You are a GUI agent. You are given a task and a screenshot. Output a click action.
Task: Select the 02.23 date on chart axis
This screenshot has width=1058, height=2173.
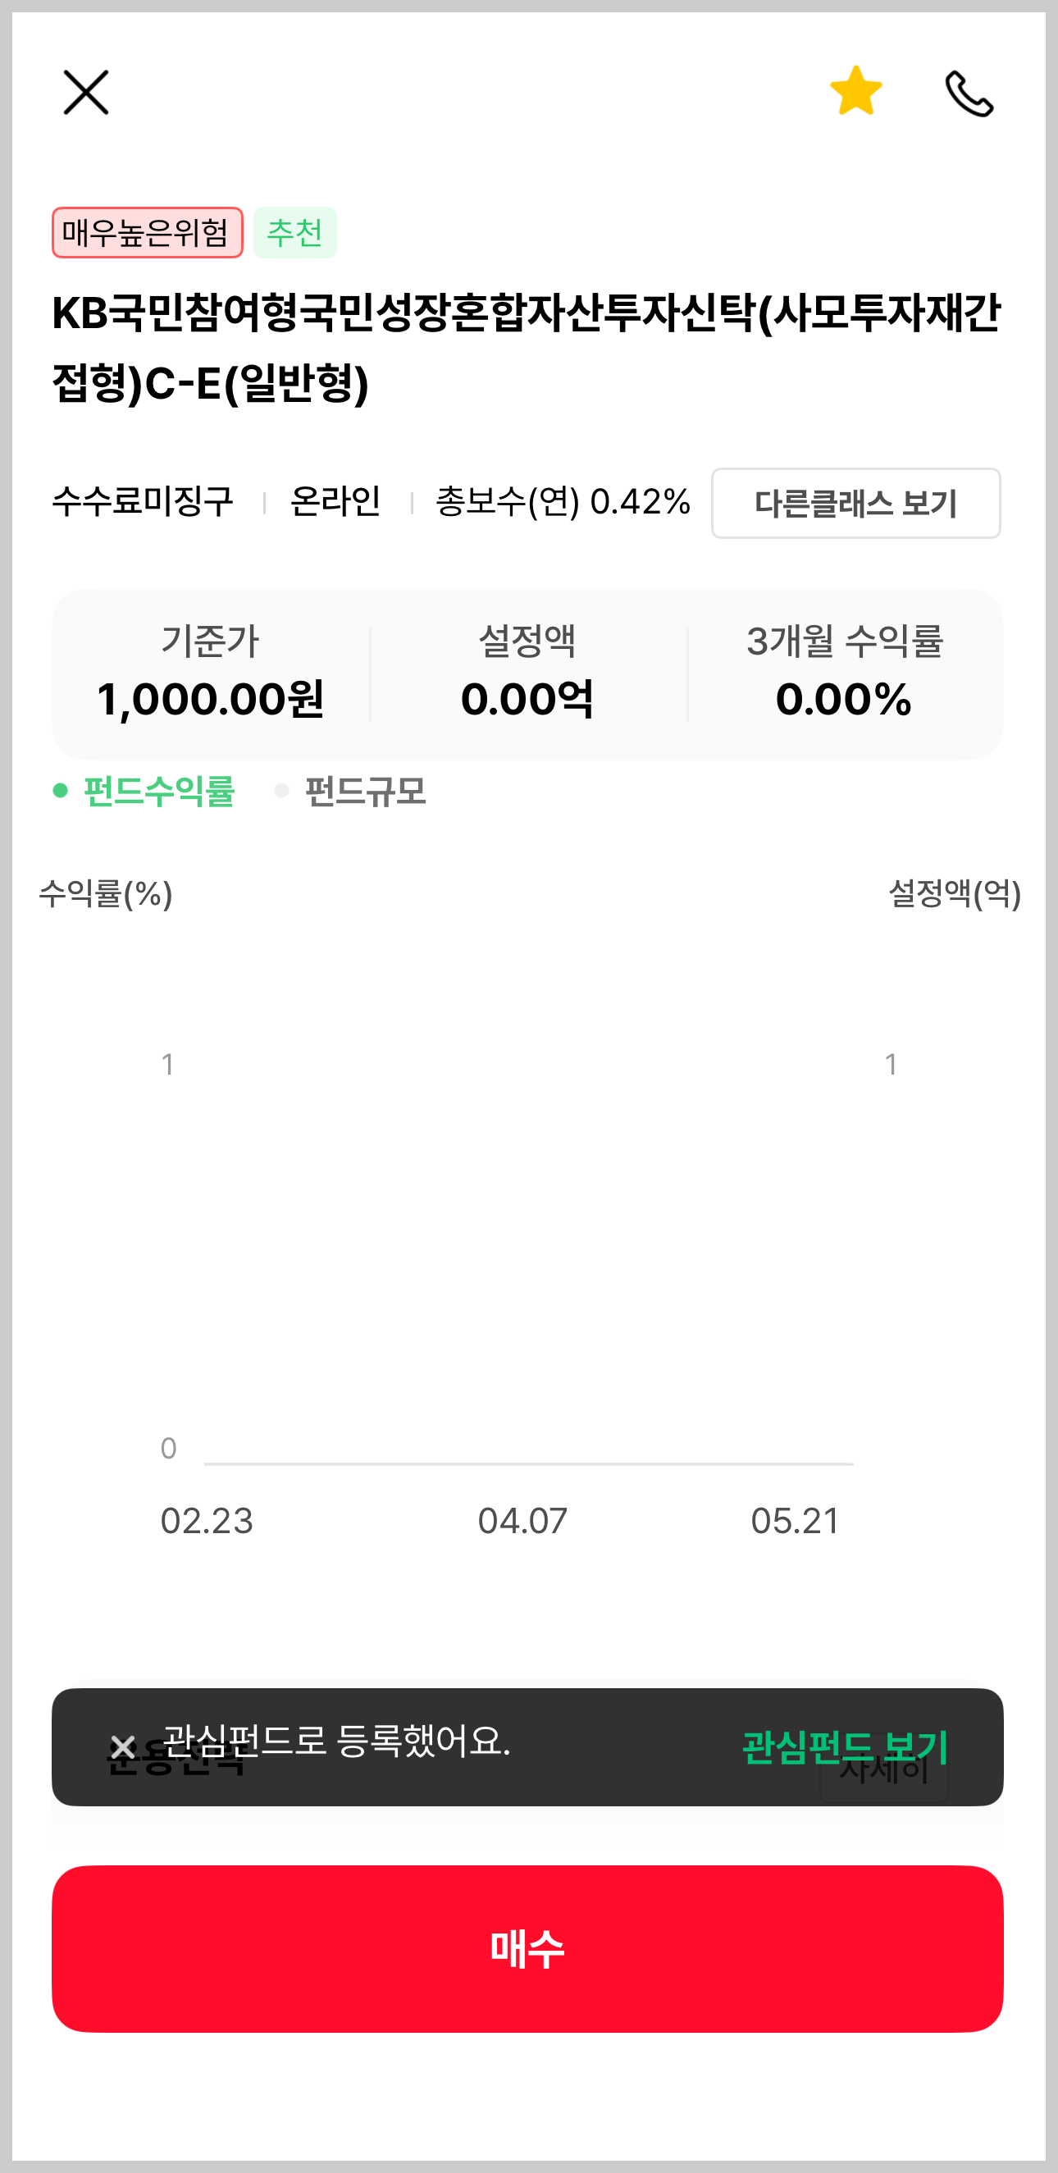207,1521
